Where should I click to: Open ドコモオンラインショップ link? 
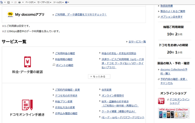pyautogui.click(x=180, y=101)
